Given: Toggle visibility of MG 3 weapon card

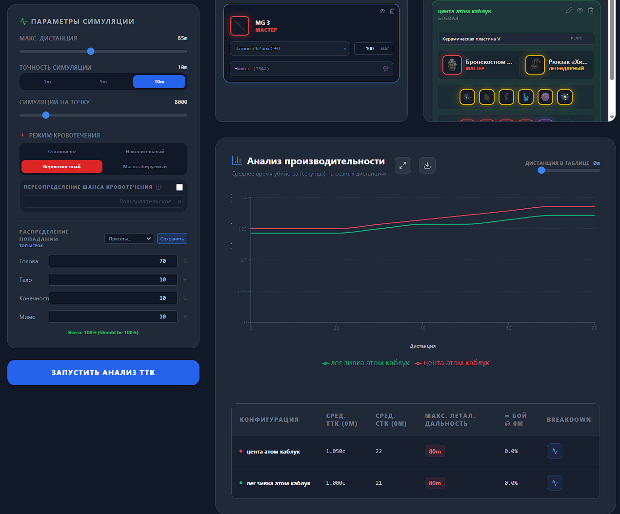Looking at the screenshot, I should [382, 11].
